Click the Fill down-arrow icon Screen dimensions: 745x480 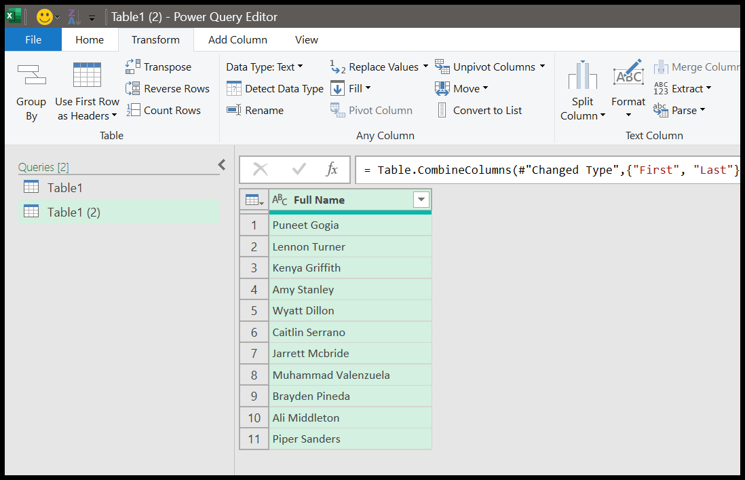tap(337, 88)
